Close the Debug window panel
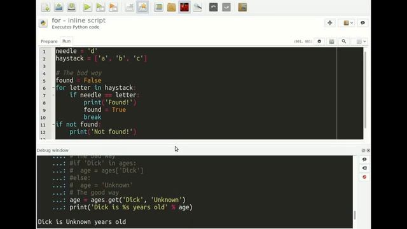The image size is (407, 229). tap(368, 150)
